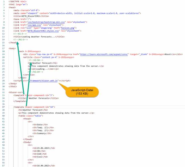Click the Cool table cell line
The image size is (185, 167).
tap(39, 157)
